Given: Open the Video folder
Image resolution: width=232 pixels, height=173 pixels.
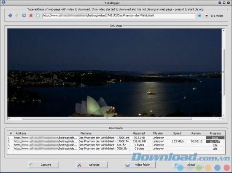Looking at the screenshot, I should (140, 165).
